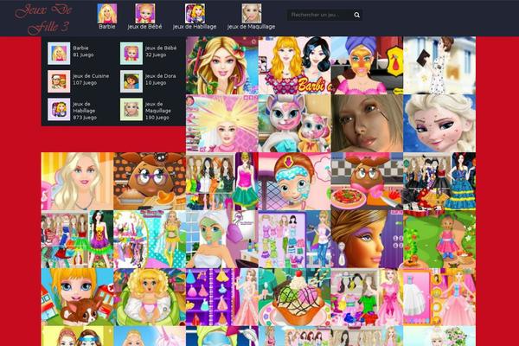This screenshot has height=346, width=519.
Task: Open the Jeux de Bébé 72 Juego text link
Action: coord(161,51)
